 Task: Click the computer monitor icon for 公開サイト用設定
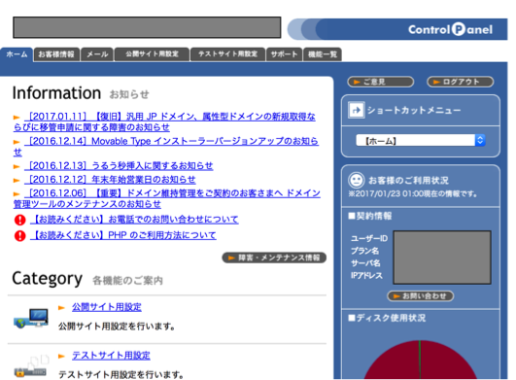31,318
